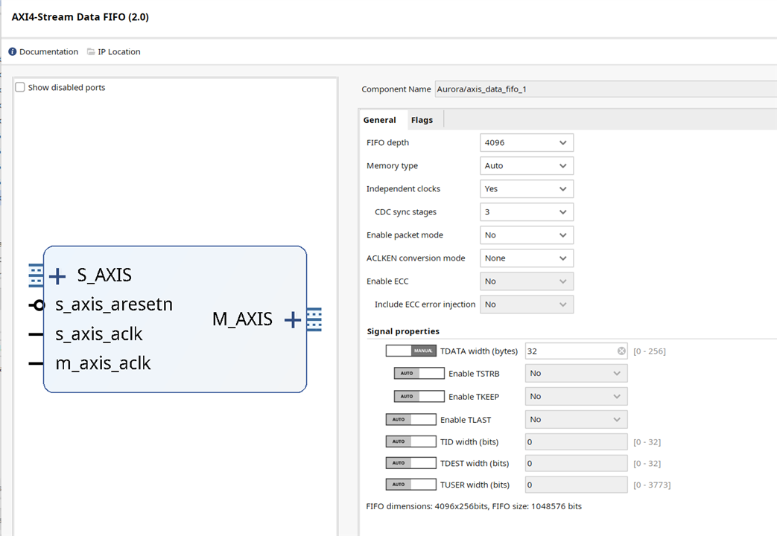Screen dimensions: 777x536
Task: Click the FIFO dimensions summary text
Action: tap(474, 506)
